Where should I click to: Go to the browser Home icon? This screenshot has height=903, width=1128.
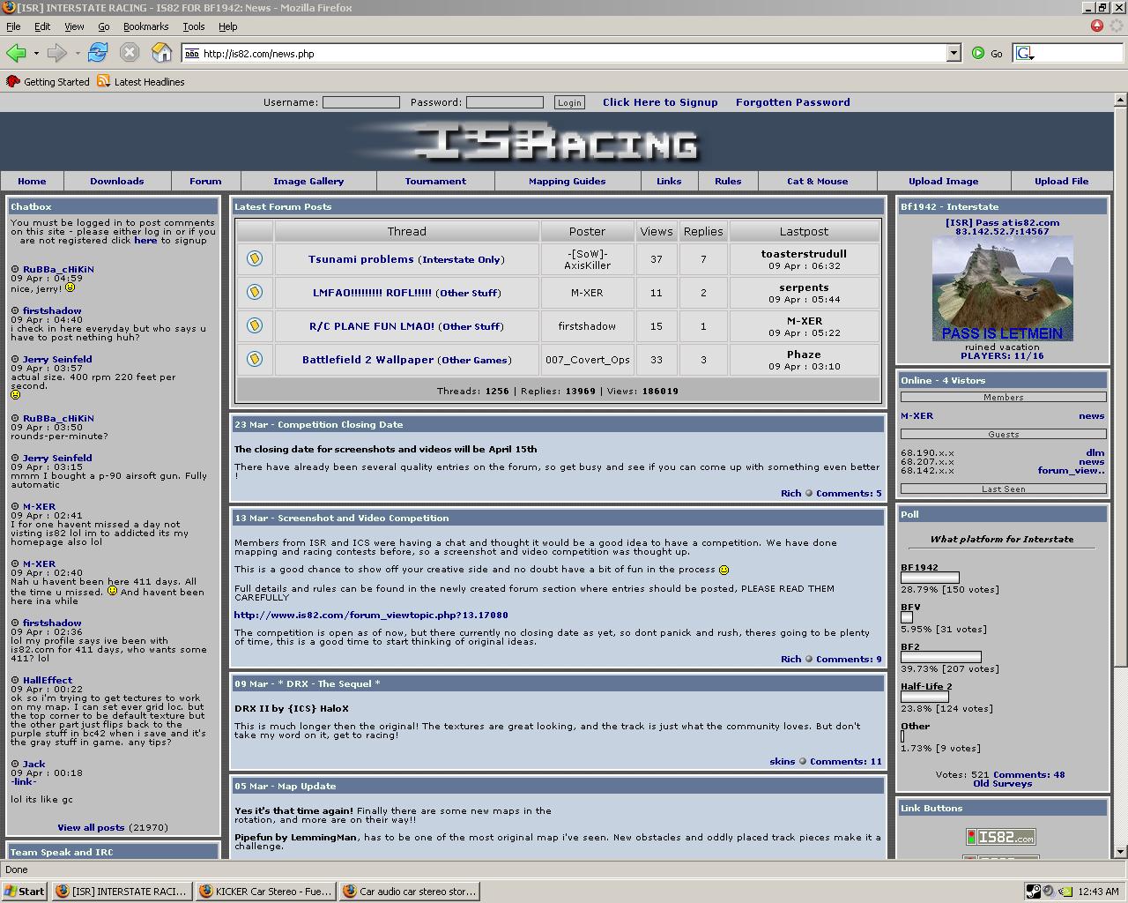point(162,53)
